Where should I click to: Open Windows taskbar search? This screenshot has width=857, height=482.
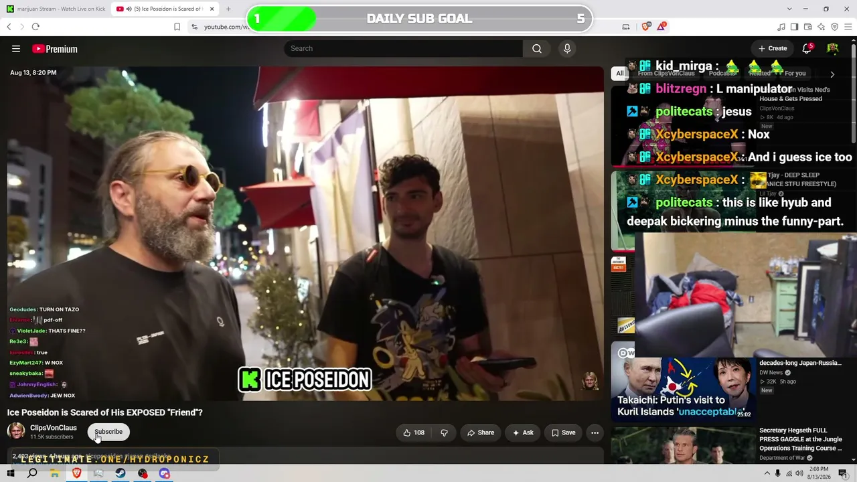coord(32,473)
